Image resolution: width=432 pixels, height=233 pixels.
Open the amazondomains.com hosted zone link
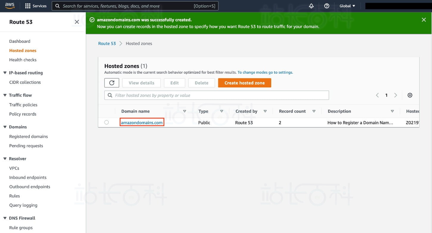click(x=142, y=122)
